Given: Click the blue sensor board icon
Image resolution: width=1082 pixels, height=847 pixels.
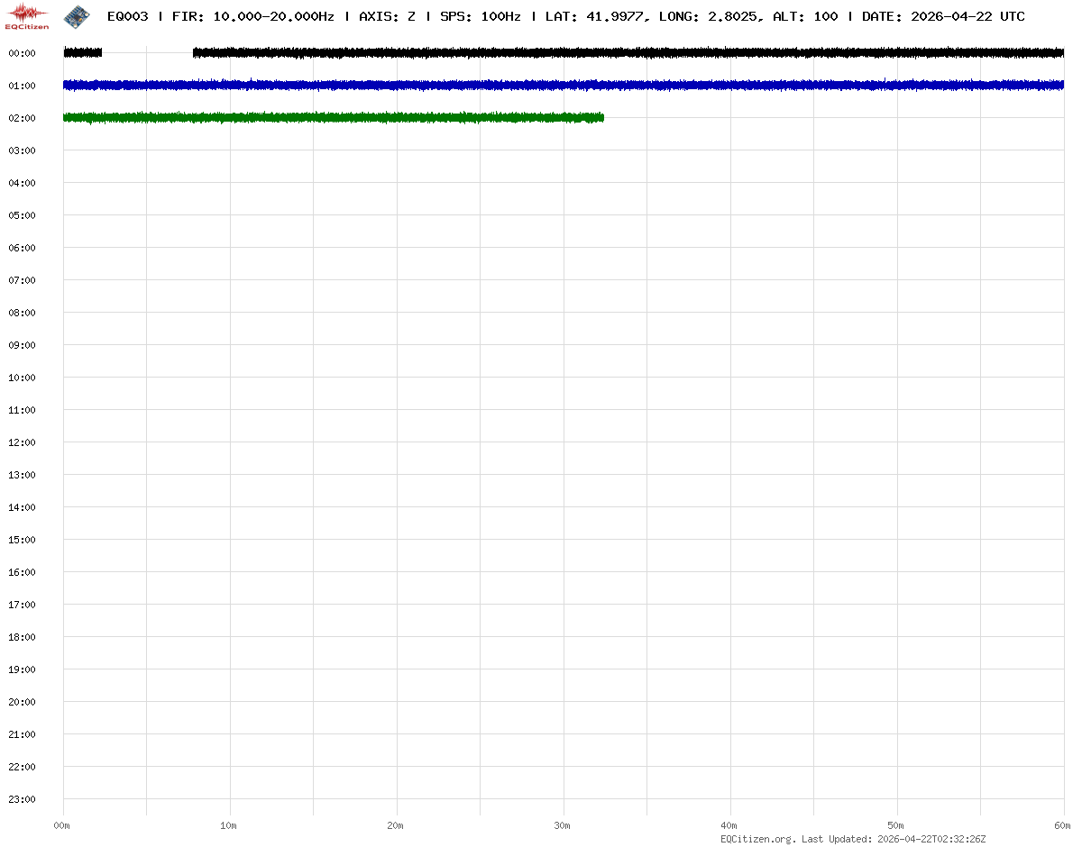Looking at the screenshot, I should click(77, 15).
